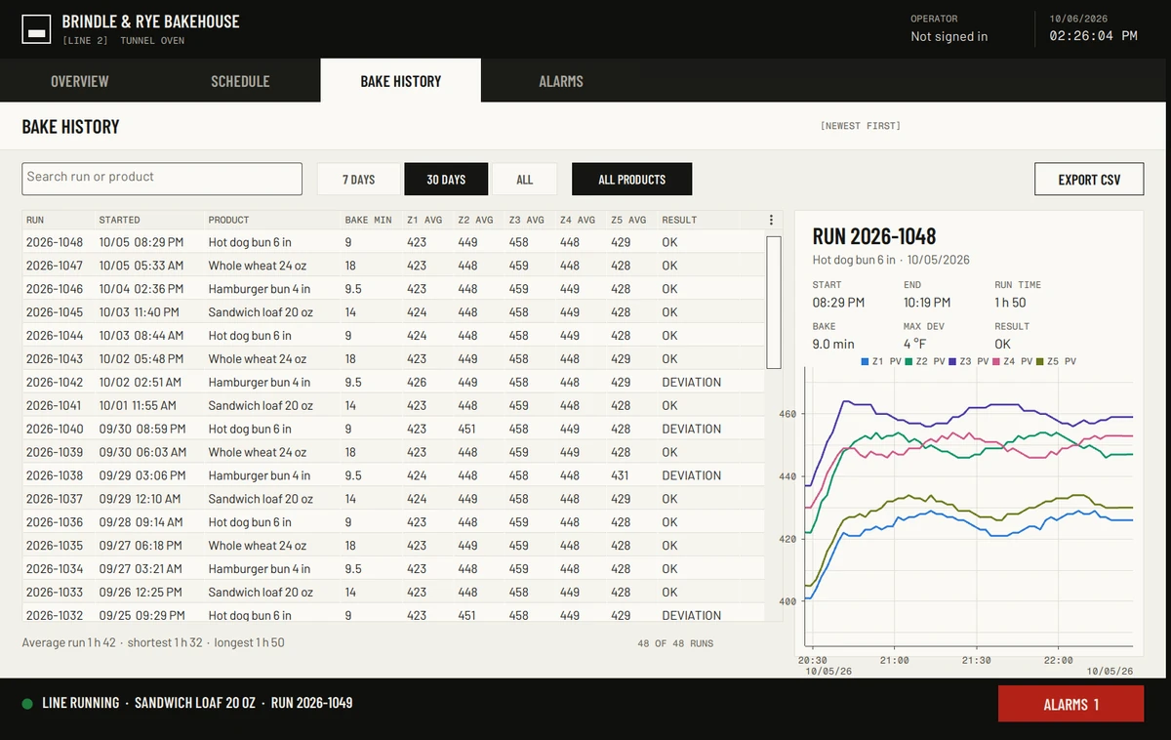Switch to the Schedule tab
The width and height of the screenshot is (1171, 740).
click(x=240, y=81)
